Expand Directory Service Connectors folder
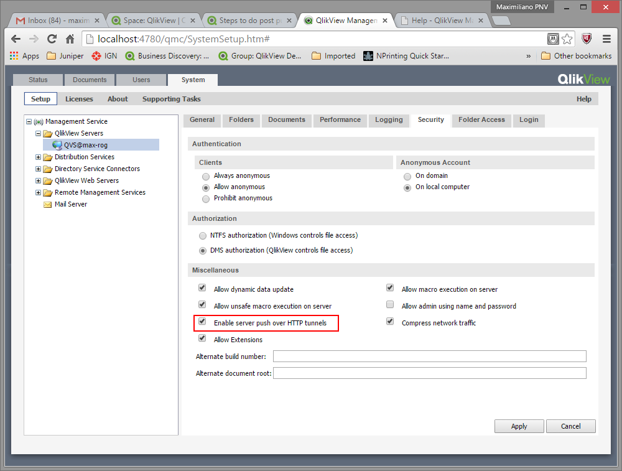The width and height of the screenshot is (622, 471). [x=38, y=169]
